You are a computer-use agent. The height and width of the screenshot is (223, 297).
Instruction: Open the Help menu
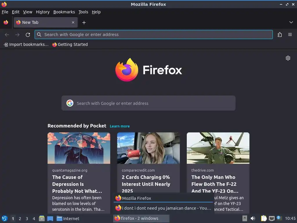click(96, 12)
